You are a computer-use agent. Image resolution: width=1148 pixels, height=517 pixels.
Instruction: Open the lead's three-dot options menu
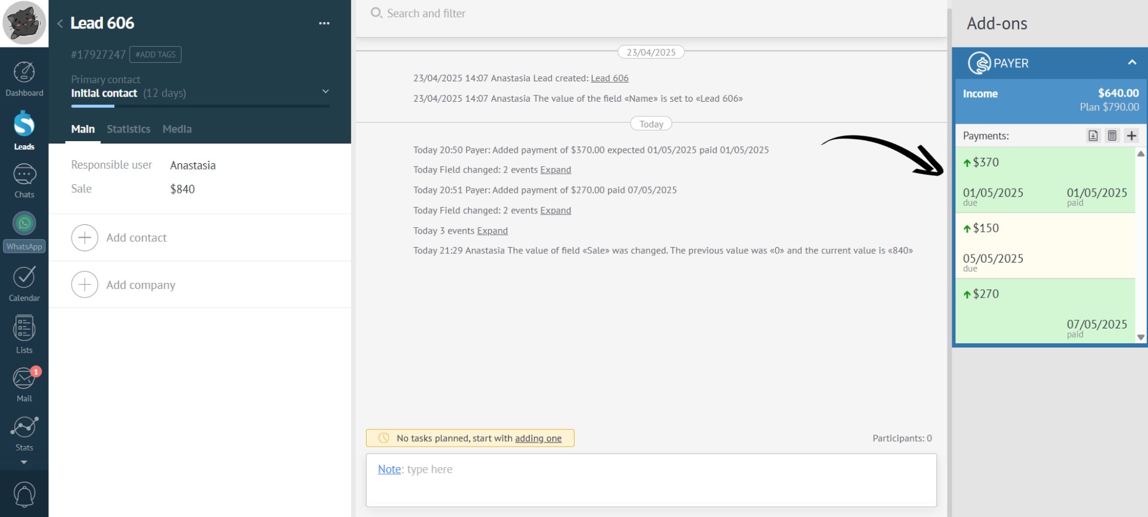pos(324,23)
